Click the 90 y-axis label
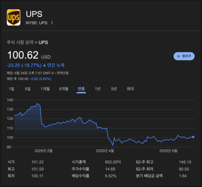 (x=9, y=147)
